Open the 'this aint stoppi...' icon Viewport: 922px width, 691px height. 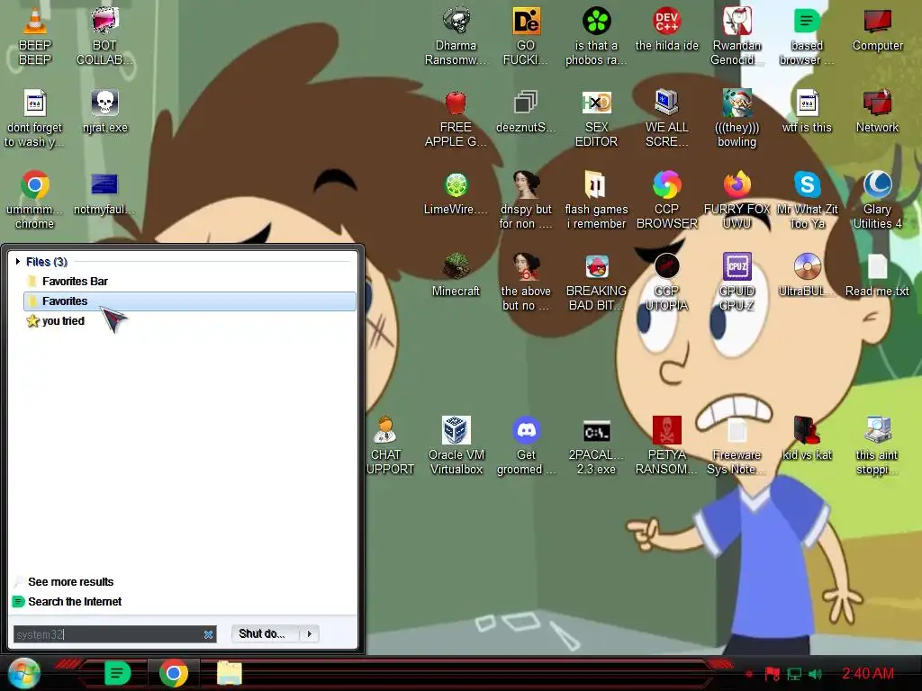tap(877, 431)
